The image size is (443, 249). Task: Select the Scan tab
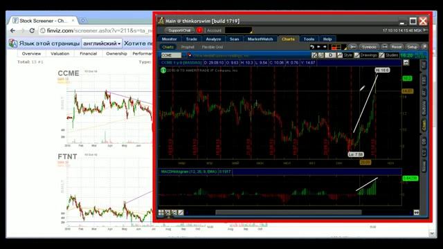pyautogui.click(x=234, y=39)
